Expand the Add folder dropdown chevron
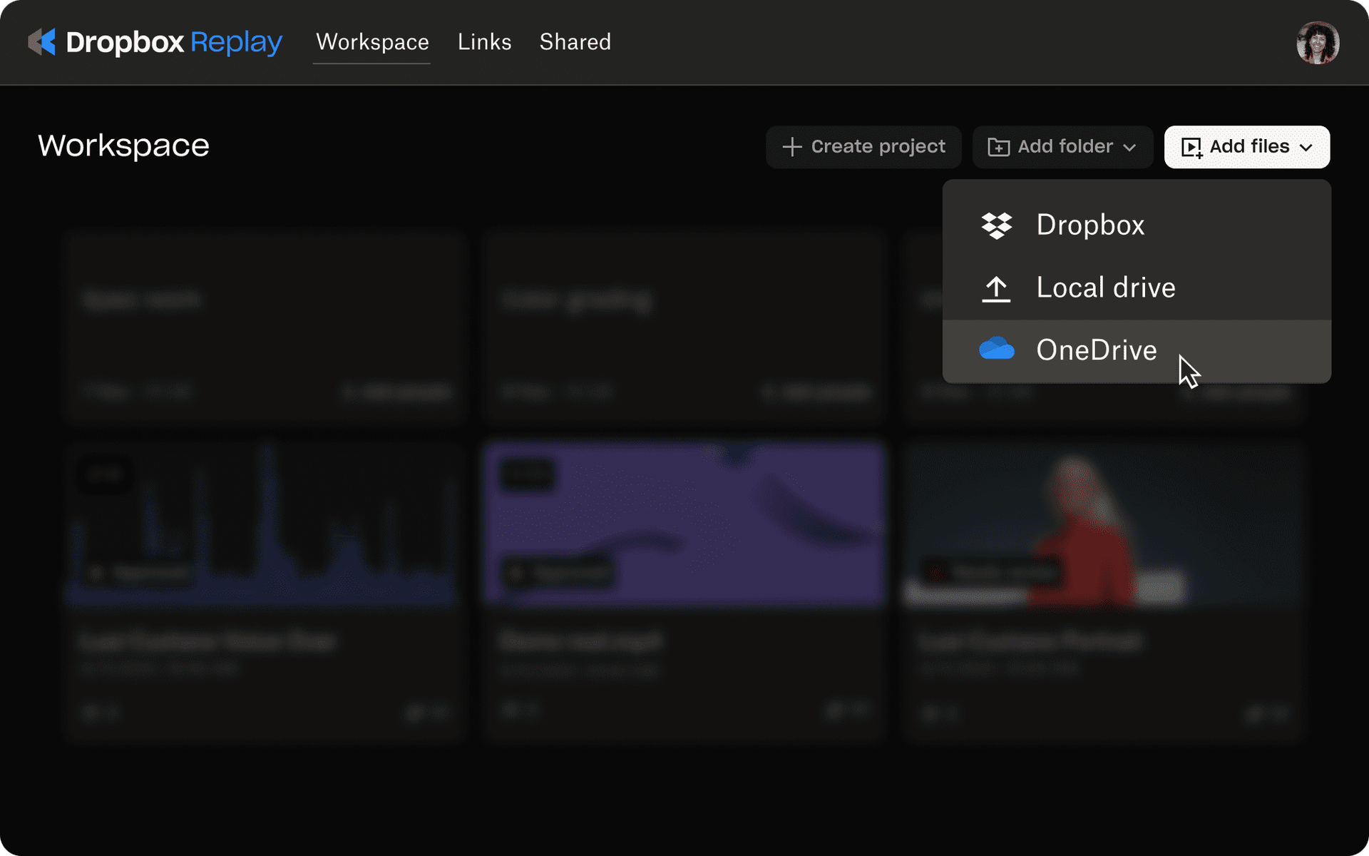The image size is (1369, 856). 1129,148
